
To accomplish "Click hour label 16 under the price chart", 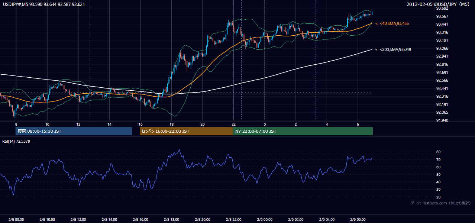I will (x=140, y=124).
